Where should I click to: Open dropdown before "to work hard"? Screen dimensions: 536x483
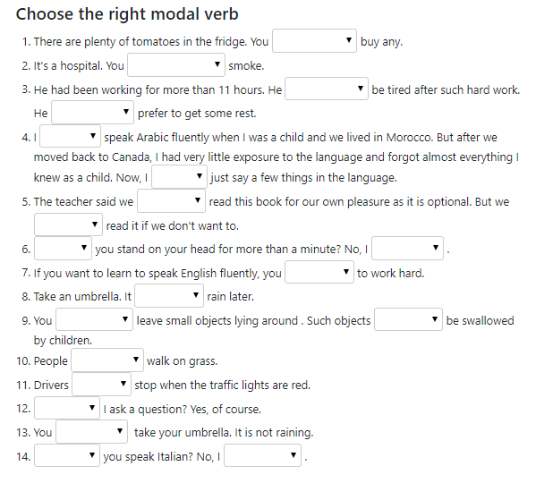tap(319, 272)
